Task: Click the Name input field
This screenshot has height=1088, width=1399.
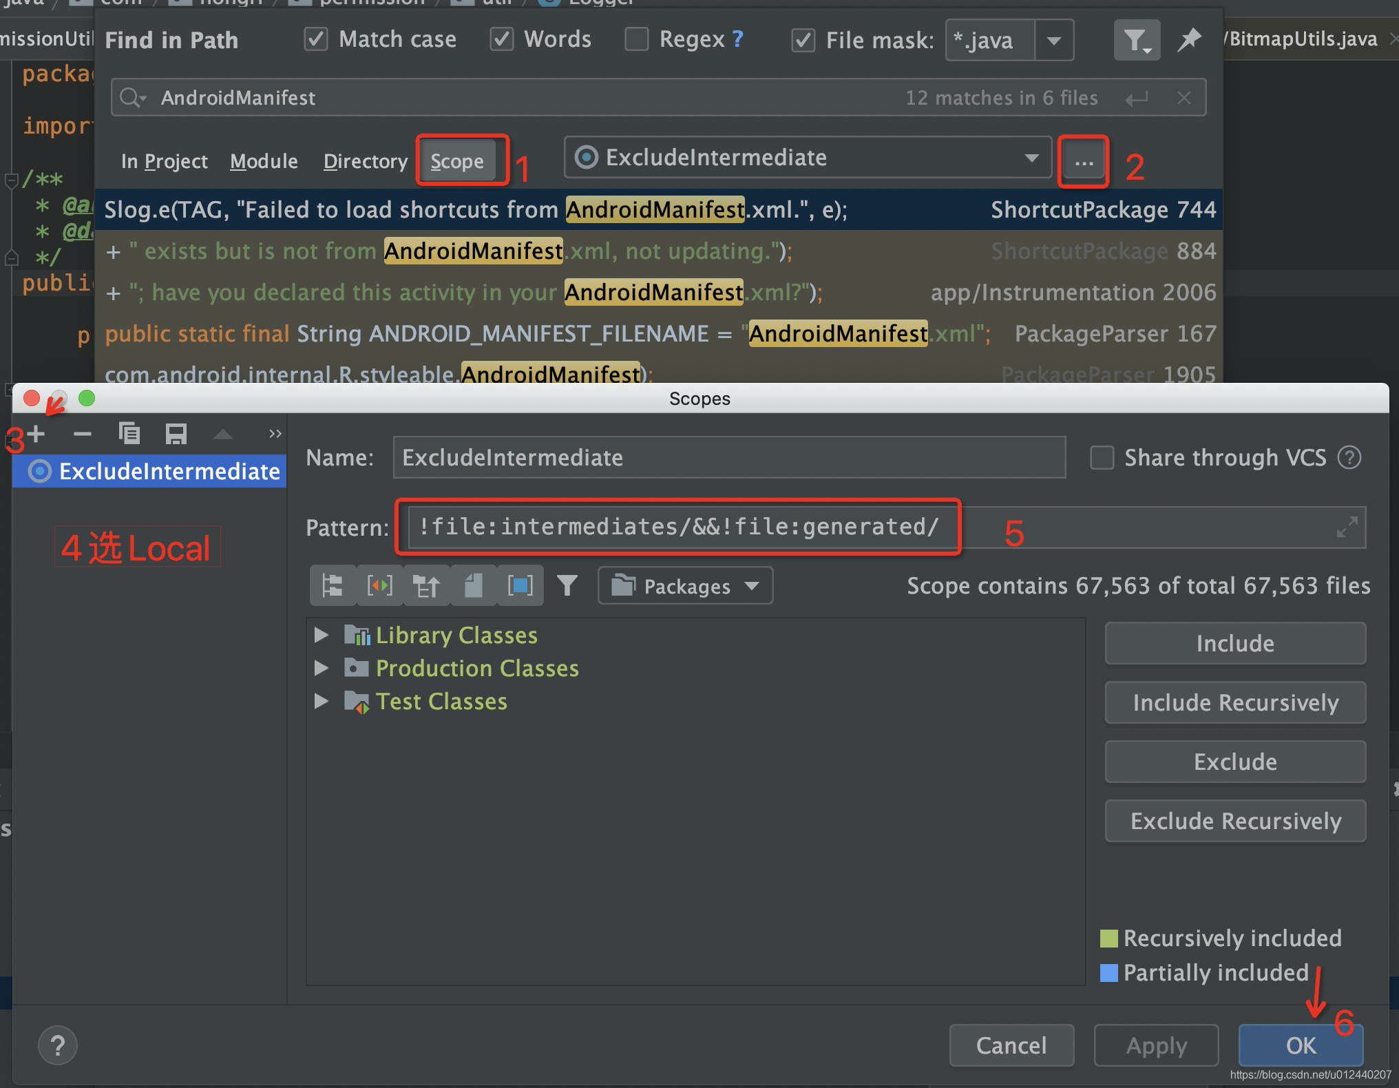Action: pos(728,458)
